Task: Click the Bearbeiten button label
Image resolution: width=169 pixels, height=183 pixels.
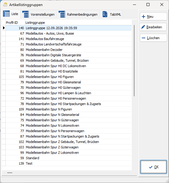Action: tap(154, 27)
